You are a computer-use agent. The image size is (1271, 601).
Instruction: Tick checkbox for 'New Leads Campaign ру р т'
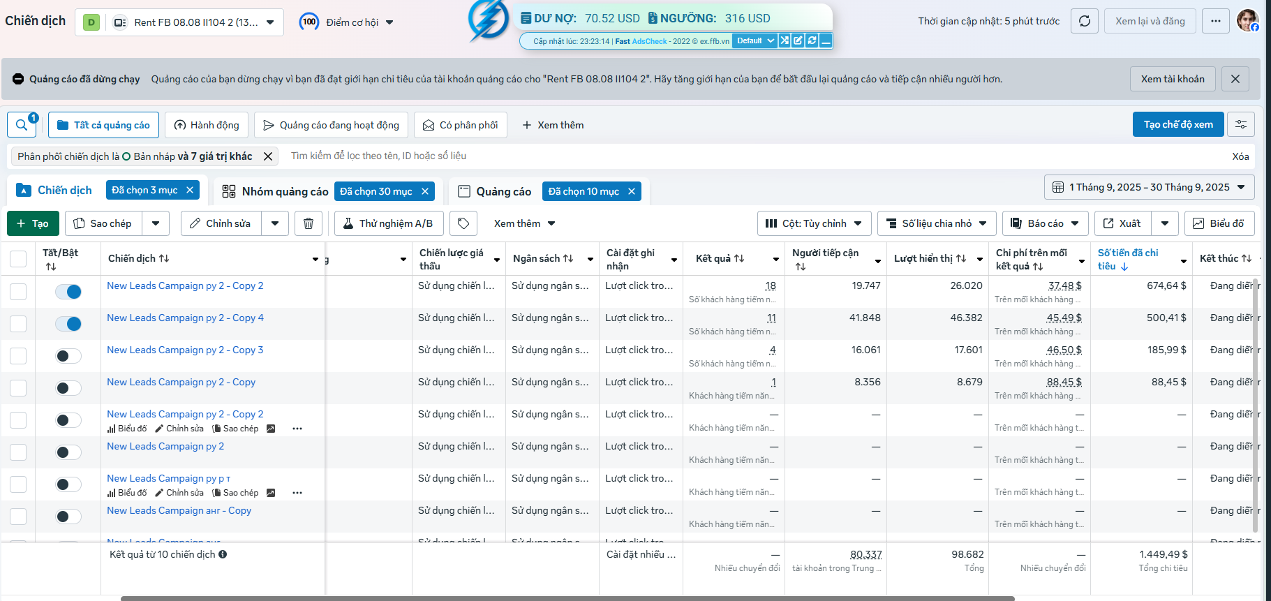point(18,484)
